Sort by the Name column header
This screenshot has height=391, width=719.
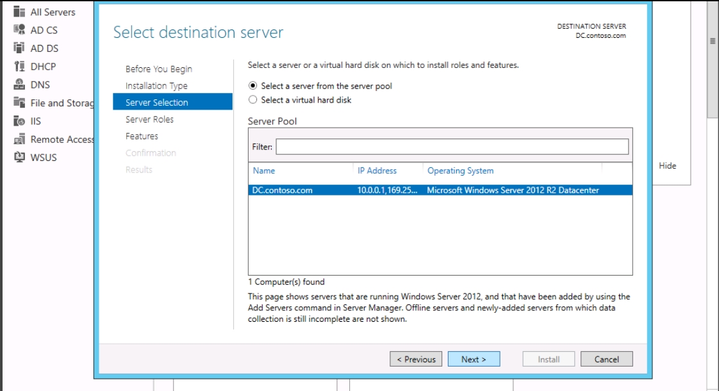[x=264, y=171]
